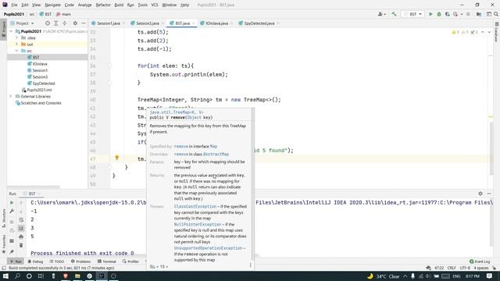Screen dimensions: 500x281
Task: Print the Run console output
Action: pyautogui.click(x=21, y=237)
